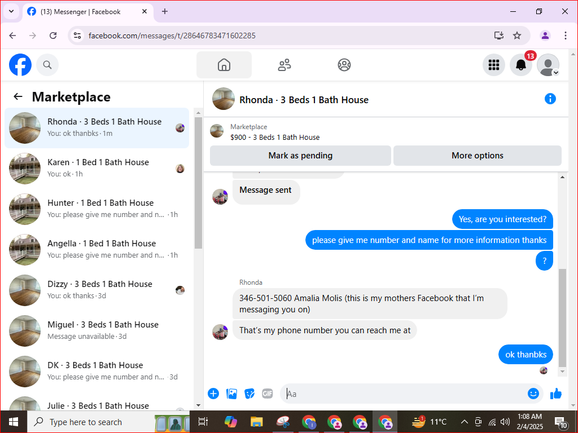The height and width of the screenshot is (433, 578).
Task: Open more actions plus icon in composer
Action: 213,394
